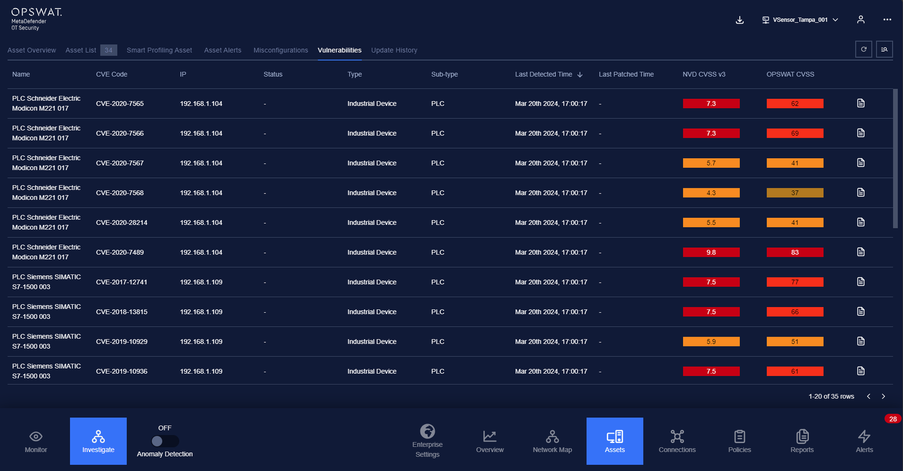Image resolution: width=903 pixels, height=471 pixels.
Task: Open the search filter icon button
Action: pyautogui.click(x=884, y=49)
